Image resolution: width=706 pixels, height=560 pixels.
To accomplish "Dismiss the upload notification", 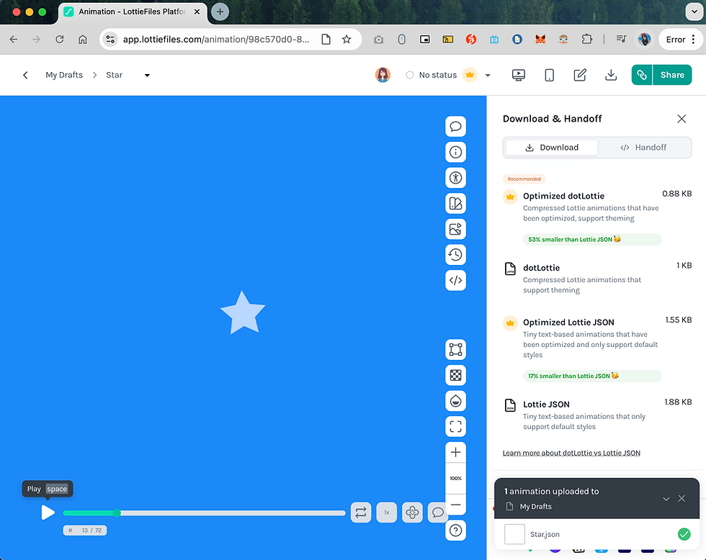I will 682,498.
